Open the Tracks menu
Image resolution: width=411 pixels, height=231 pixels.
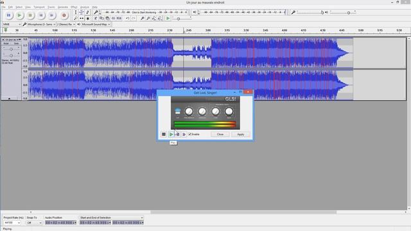(x=51, y=7)
